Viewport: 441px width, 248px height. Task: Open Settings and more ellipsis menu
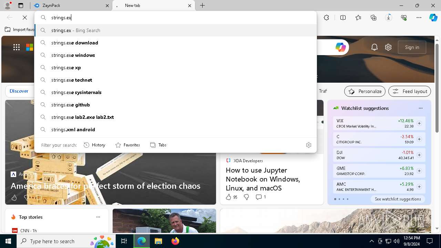coord(419,18)
